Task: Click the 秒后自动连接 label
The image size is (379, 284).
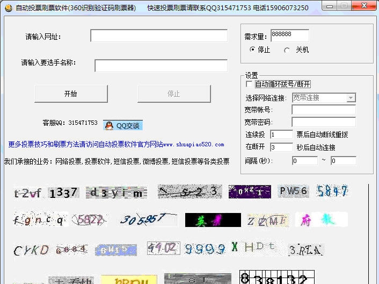Action: pos(316,147)
